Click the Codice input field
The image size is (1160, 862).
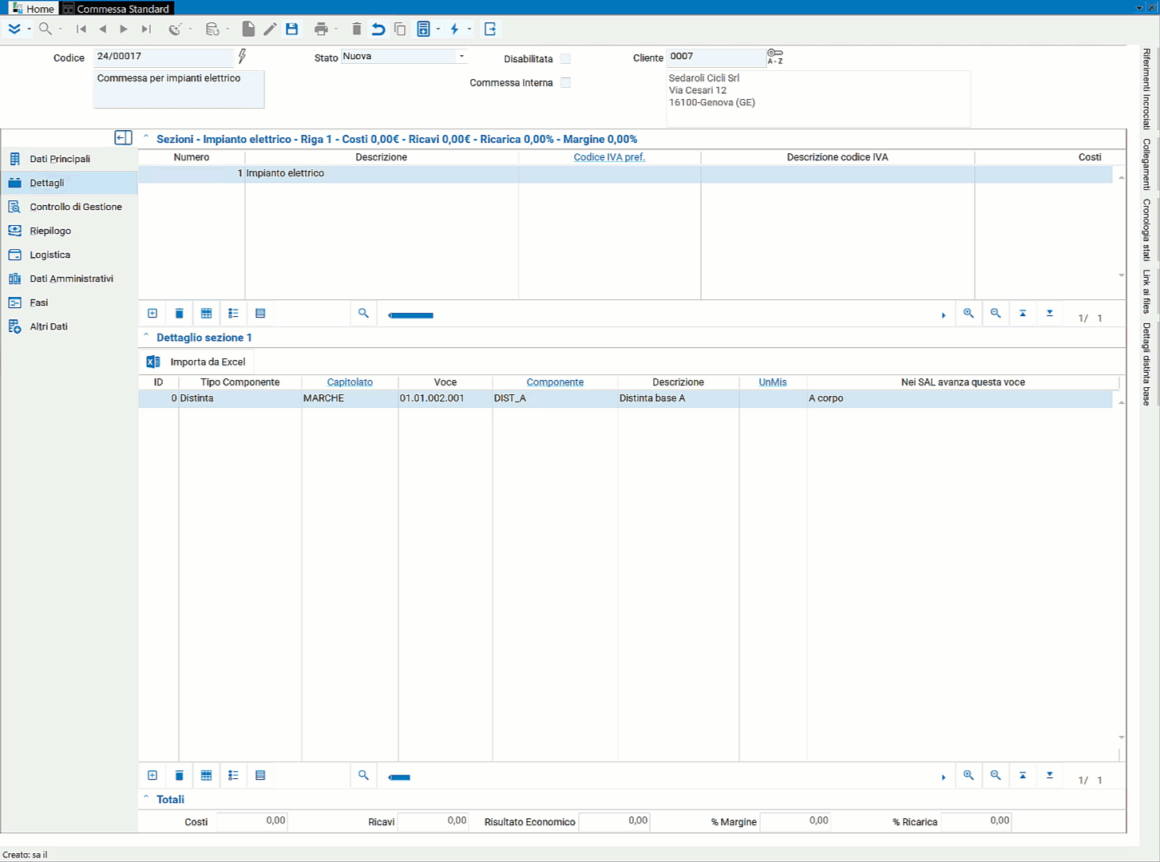click(163, 57)
